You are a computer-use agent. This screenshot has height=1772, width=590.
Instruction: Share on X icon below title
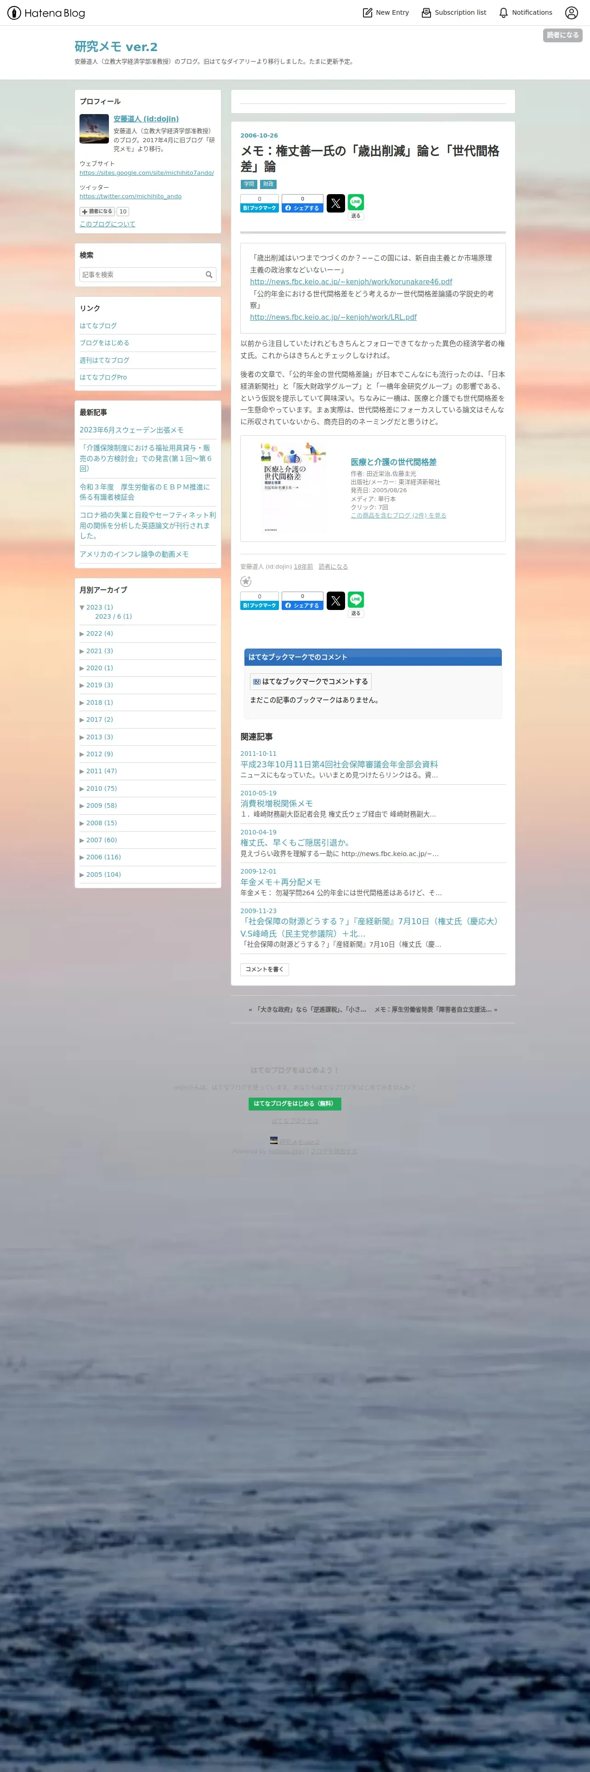[x=336, y=203]
